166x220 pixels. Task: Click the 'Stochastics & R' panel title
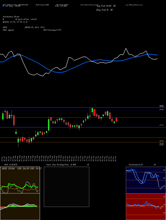[135, 165]
